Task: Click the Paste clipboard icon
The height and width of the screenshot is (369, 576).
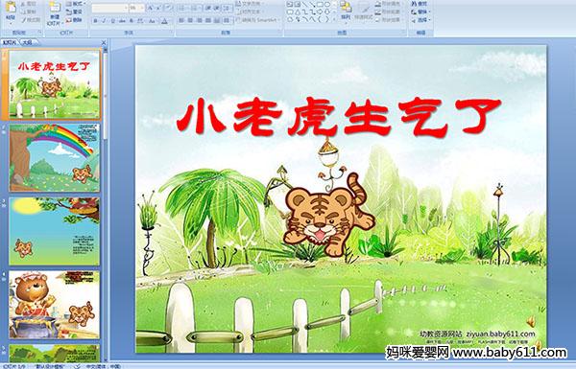Action: pyautogui.click(x=11, y=8)
